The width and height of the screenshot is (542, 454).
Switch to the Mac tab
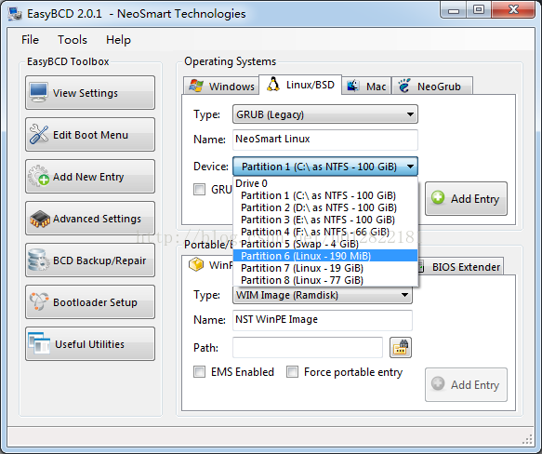pos(366,86)
